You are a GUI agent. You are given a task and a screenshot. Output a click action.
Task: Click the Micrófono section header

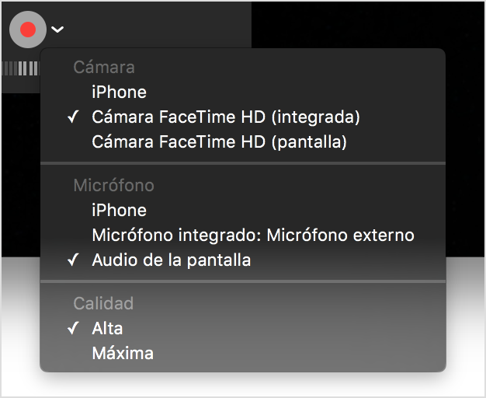coord(114,185)
